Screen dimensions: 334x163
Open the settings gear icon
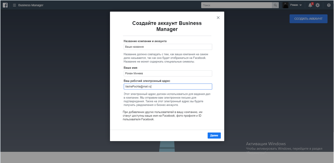pyautogui.click(x=318, y=5)
